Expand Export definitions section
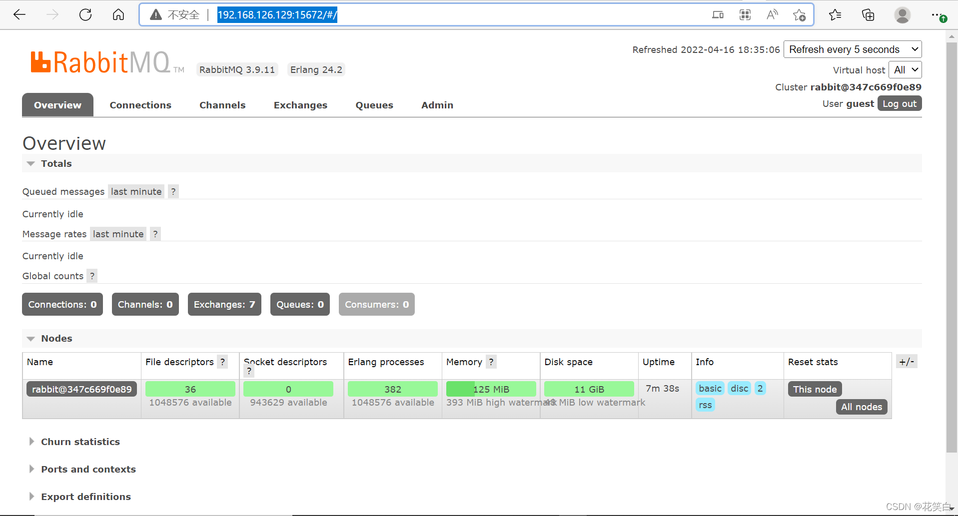This screenshot has width=958, height=516. 79,497
